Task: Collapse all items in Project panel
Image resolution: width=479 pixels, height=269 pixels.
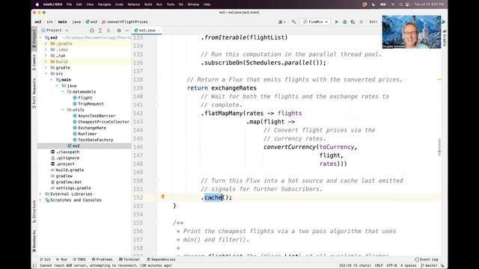Action: 109,31
